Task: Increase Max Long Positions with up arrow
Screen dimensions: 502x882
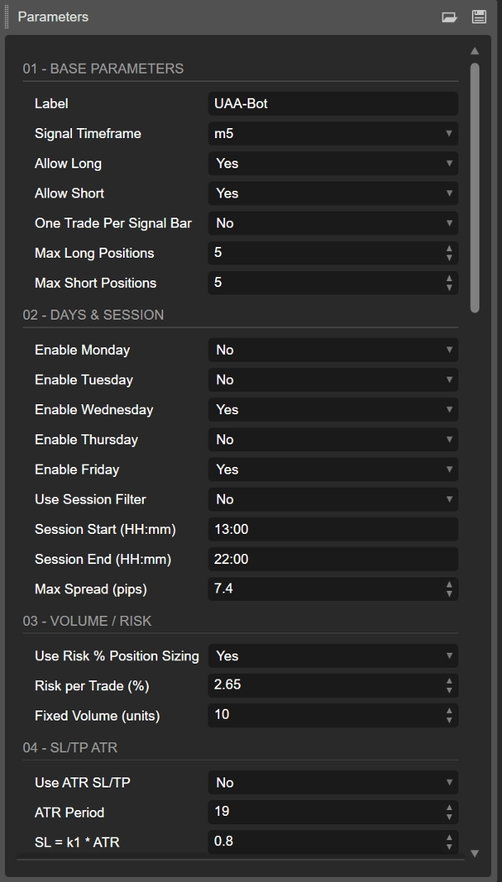Action: pos(449,249)
